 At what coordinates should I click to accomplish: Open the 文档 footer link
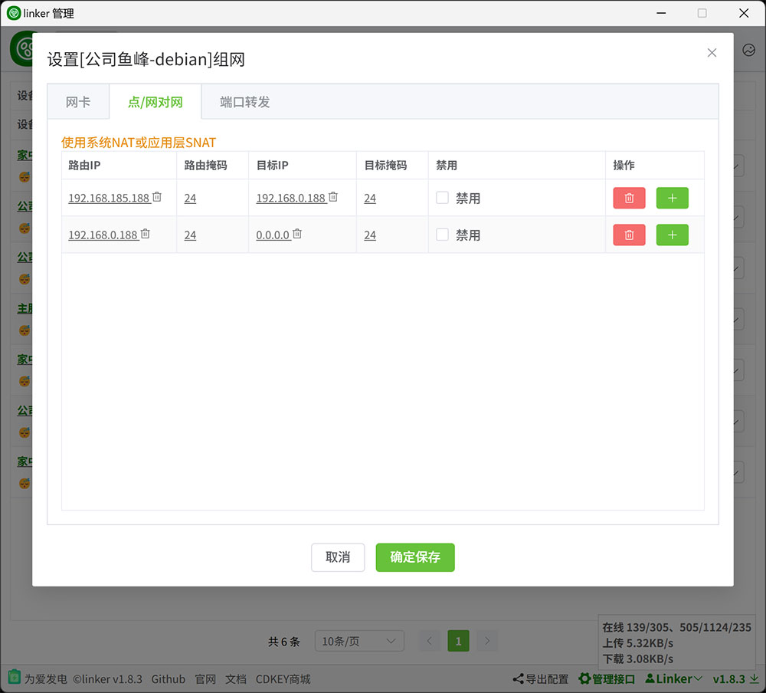pos(235,679)
